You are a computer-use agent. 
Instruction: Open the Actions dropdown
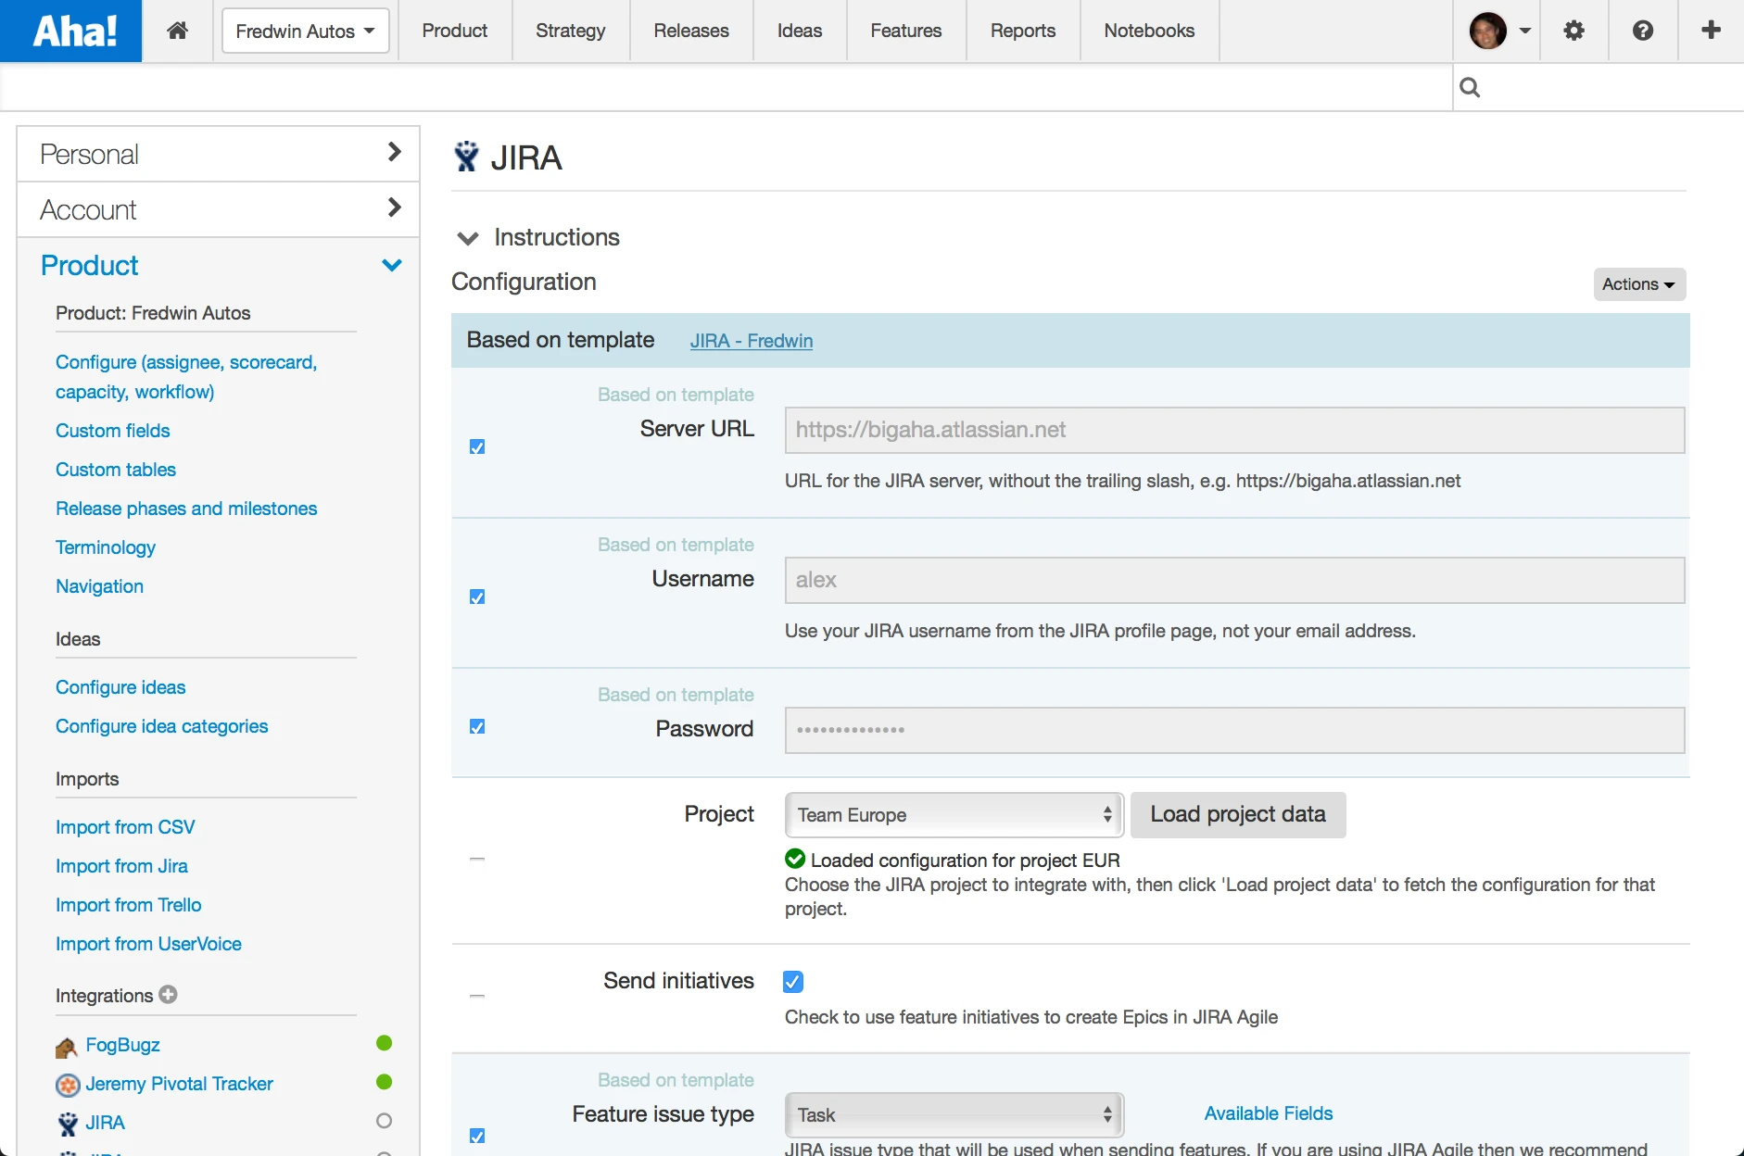[1639, 284]
